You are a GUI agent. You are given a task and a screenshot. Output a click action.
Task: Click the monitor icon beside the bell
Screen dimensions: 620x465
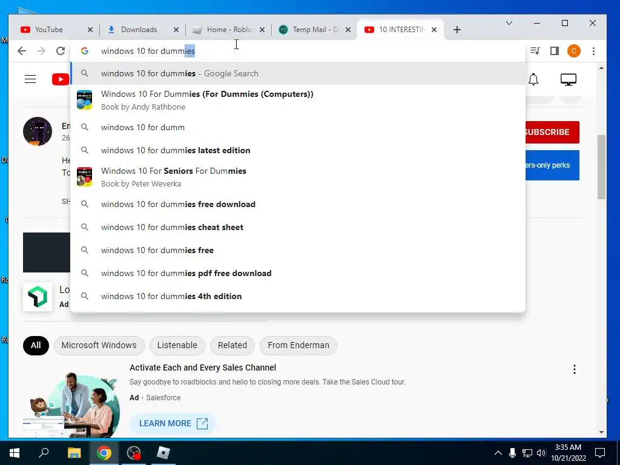tap(568, 79)
